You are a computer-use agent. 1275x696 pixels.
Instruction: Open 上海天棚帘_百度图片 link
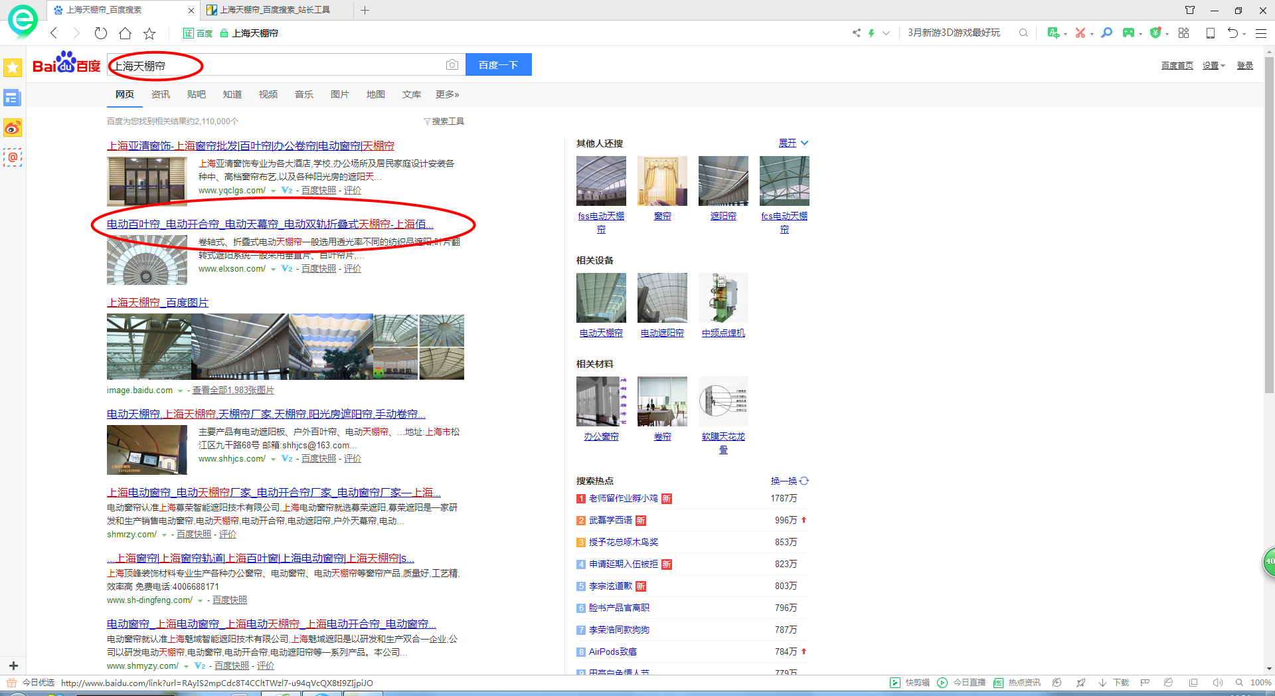[x=158, y=302]
